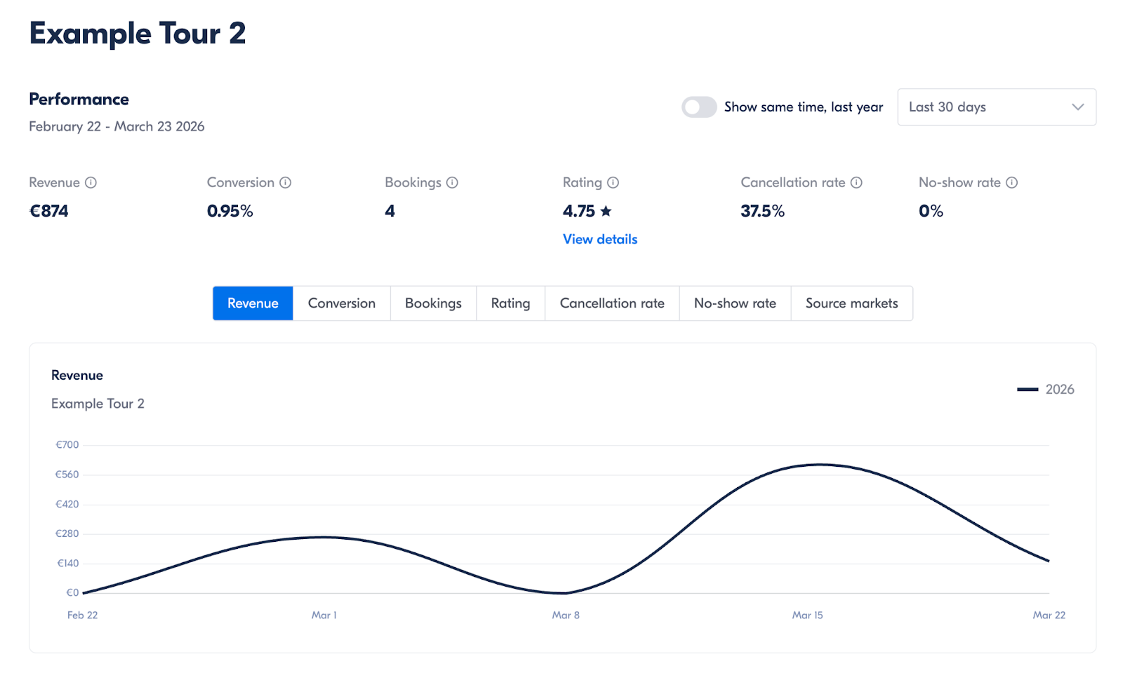Click the info icon beside Bookings

tap(452, 182)
